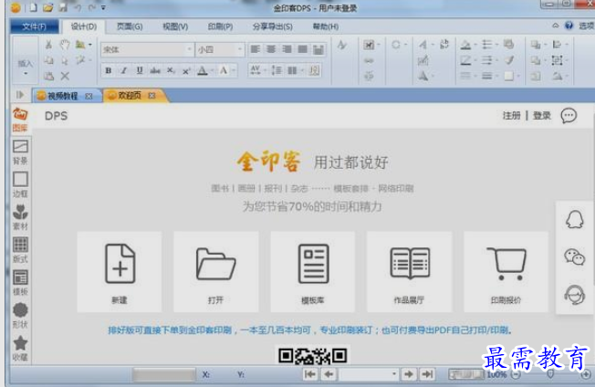Click the zoom out minus button
595x387 pixels.
516,375
